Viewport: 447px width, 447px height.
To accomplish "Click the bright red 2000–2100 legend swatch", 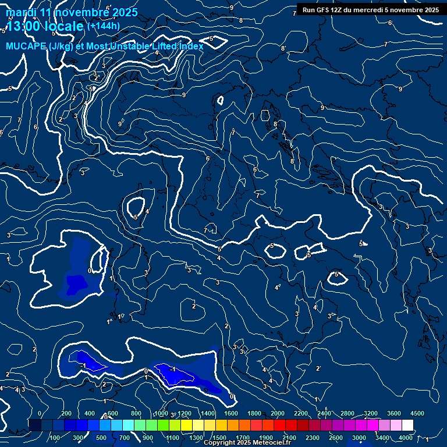I will click(279, 425).
